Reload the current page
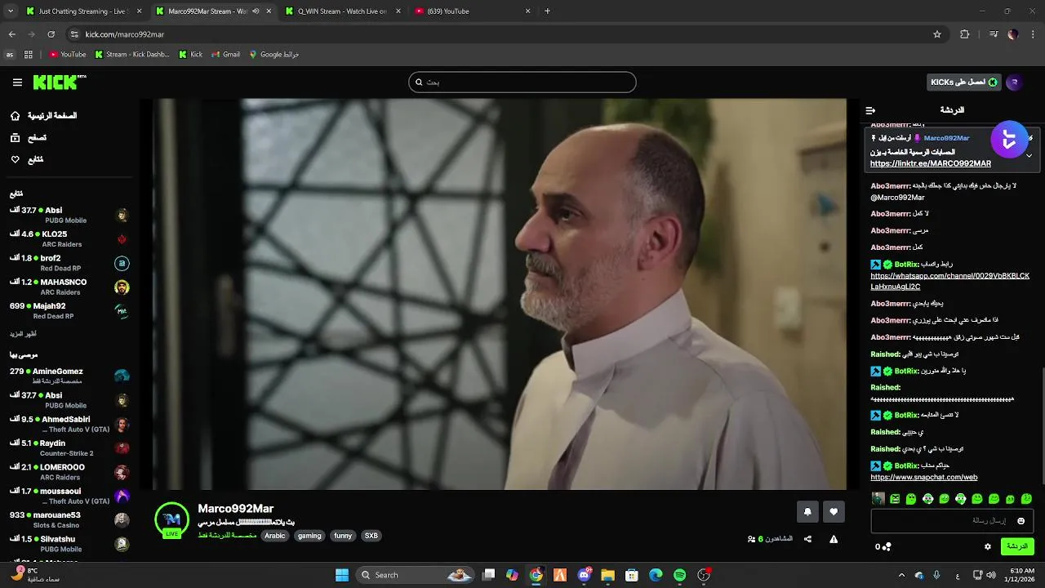This screenshot has height=588, width=1045. [51, 34]
